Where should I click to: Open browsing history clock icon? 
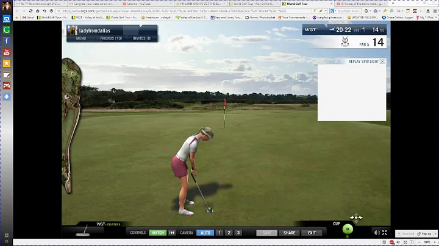point(51,11)
